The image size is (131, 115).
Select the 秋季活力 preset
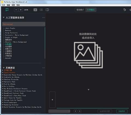(8, 53)
